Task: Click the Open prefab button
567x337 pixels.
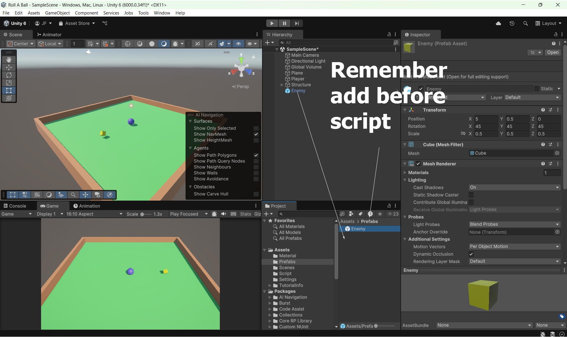Action: [x=553, y=52]
